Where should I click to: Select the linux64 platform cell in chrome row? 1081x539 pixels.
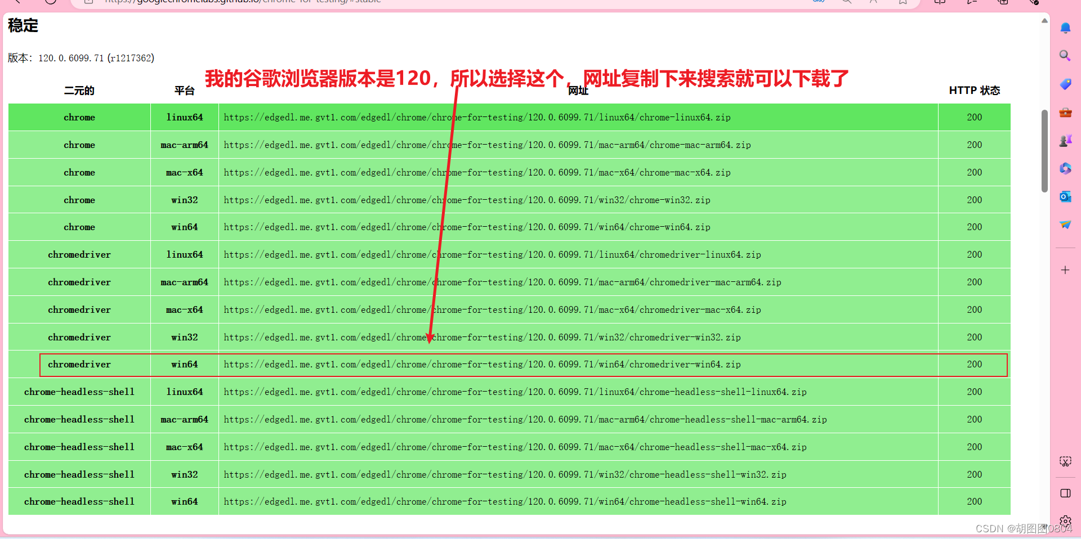point(185,118)
